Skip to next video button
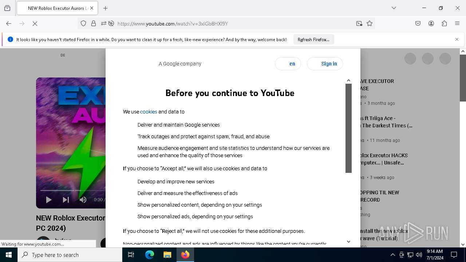The height and width of the screenshot is (262, 466). pyautogui.click(x=66, y=199)
